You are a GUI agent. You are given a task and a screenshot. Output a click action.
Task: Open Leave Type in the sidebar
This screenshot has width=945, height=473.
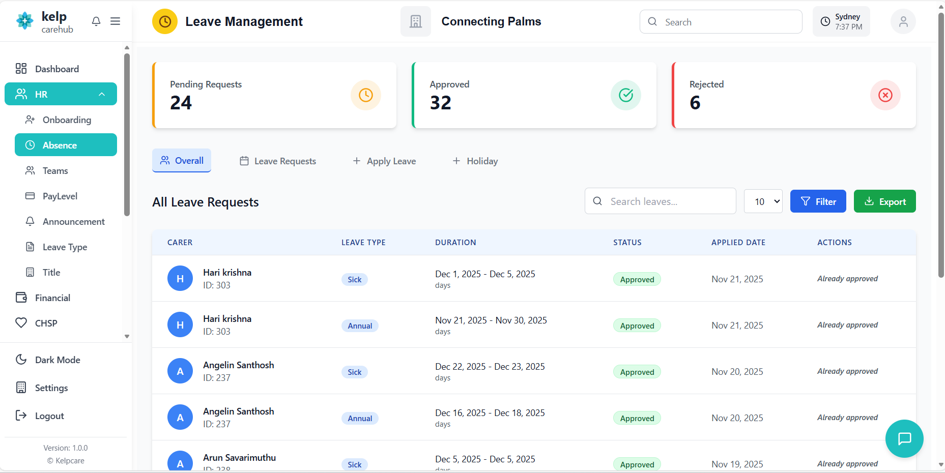pos(65,247)
